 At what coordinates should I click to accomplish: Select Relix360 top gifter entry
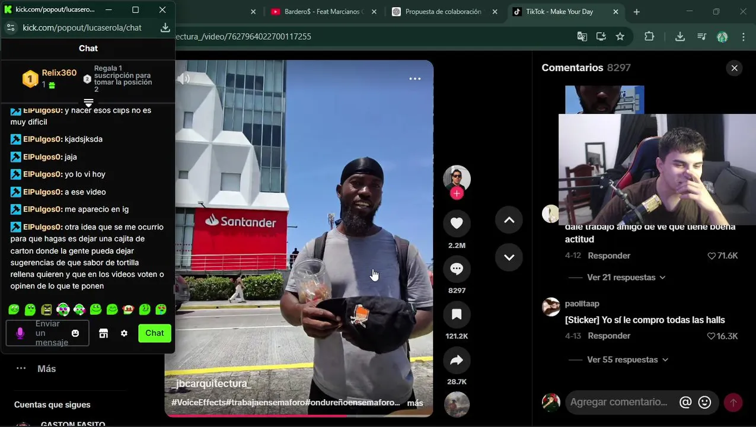point(50,78)
